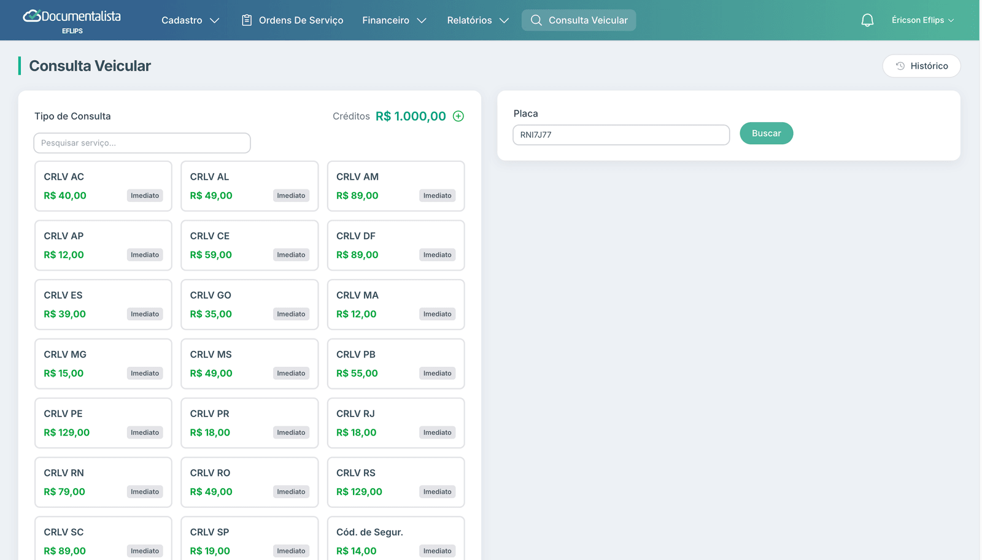Screen dimensions: 982x560
Task: Click the magnifier icon in Consulta Veicular
Action: 536,20
